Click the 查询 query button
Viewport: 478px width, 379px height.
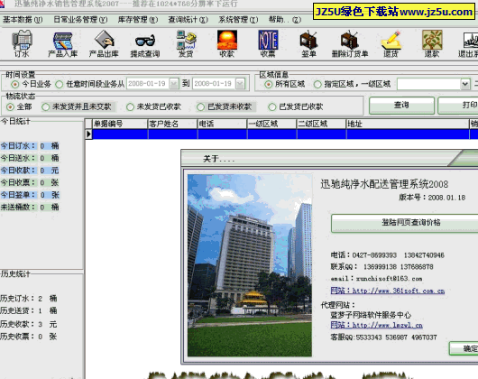pos(401,106)
